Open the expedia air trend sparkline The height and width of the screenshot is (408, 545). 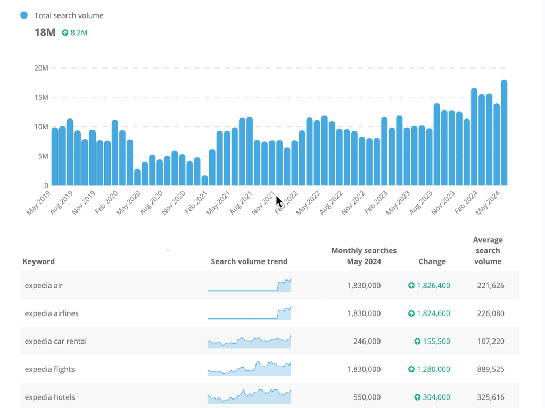tap(249, 285)
